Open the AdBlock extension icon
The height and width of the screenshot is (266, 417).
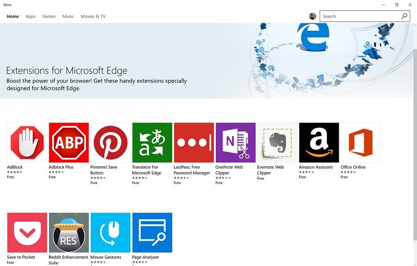pyautogui.click(x=27, y=142)
